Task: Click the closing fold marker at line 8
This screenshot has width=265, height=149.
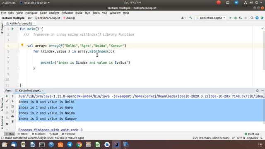Action: 18,68
